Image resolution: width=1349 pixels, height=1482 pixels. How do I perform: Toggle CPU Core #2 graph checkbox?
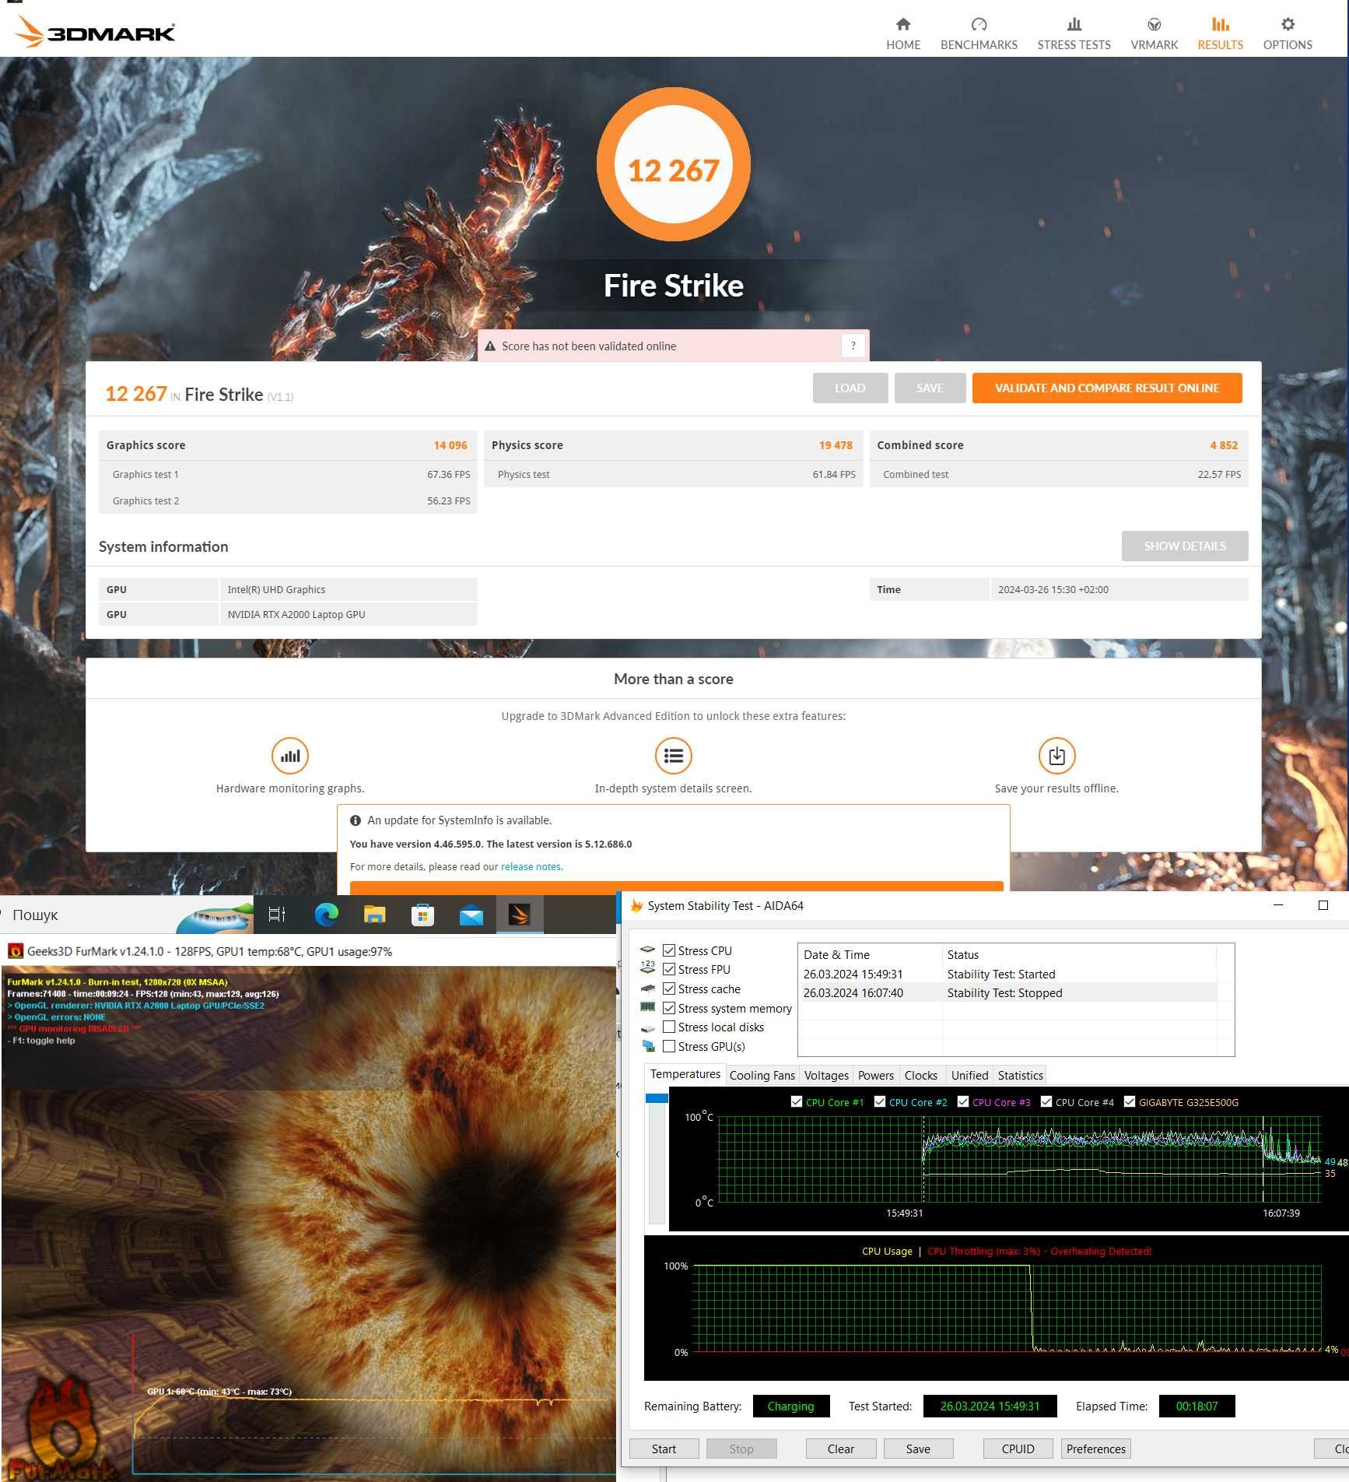pyautogui.click(x=880, y=1101)
